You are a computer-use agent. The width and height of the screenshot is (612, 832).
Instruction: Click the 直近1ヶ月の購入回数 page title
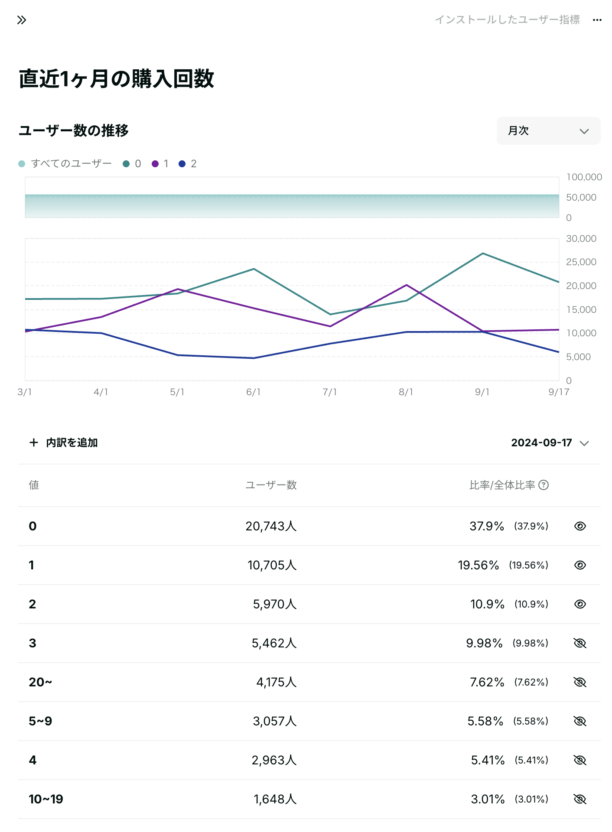point(116,79)
